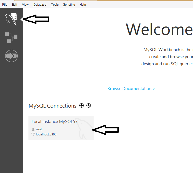This screenshot has height=173, width=193.
Task: Open the Migration wizard sidebar icon
Action: tap(11, 56)
